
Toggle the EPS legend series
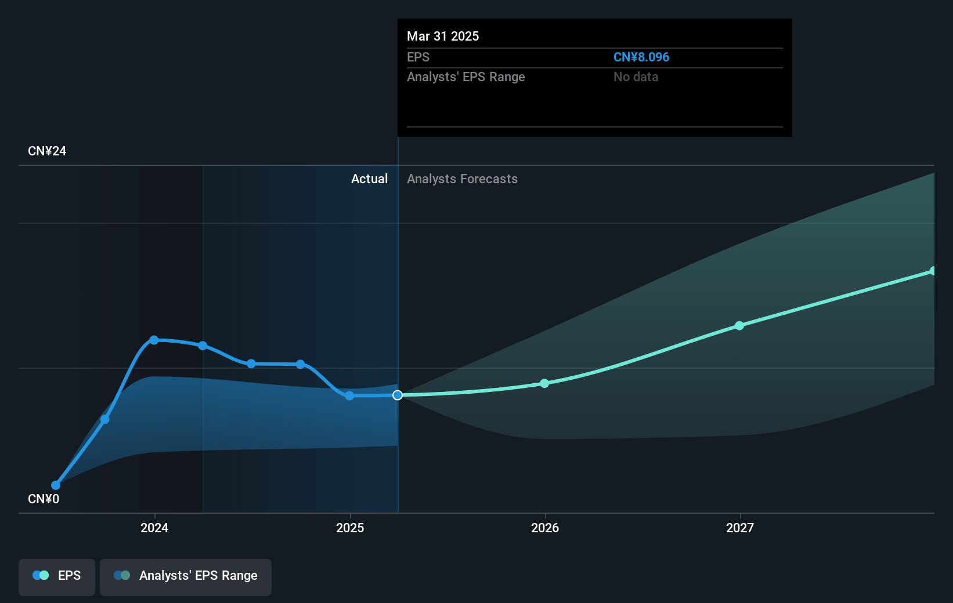tap(57, 577)
